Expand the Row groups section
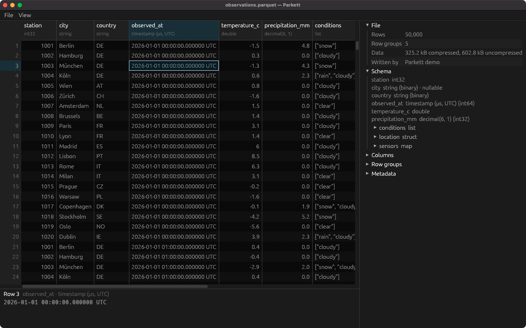This screenshot has width=526, height=328. click(367, 164)
